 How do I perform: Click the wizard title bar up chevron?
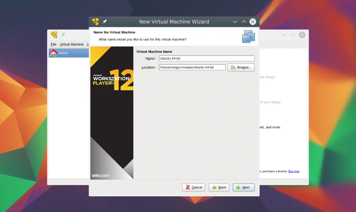pyautogui.click(x=244, y=22)
